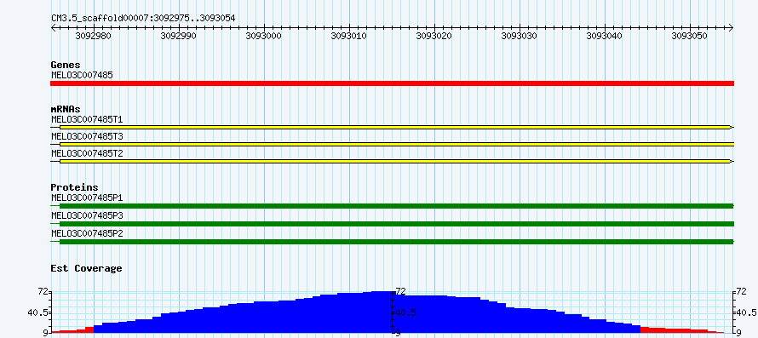Select the MELO3C007485T2 mRNA glyph

pyautogui.click(x=392, y=161)
